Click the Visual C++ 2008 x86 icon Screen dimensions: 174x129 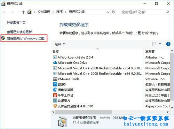click(55, 74)
